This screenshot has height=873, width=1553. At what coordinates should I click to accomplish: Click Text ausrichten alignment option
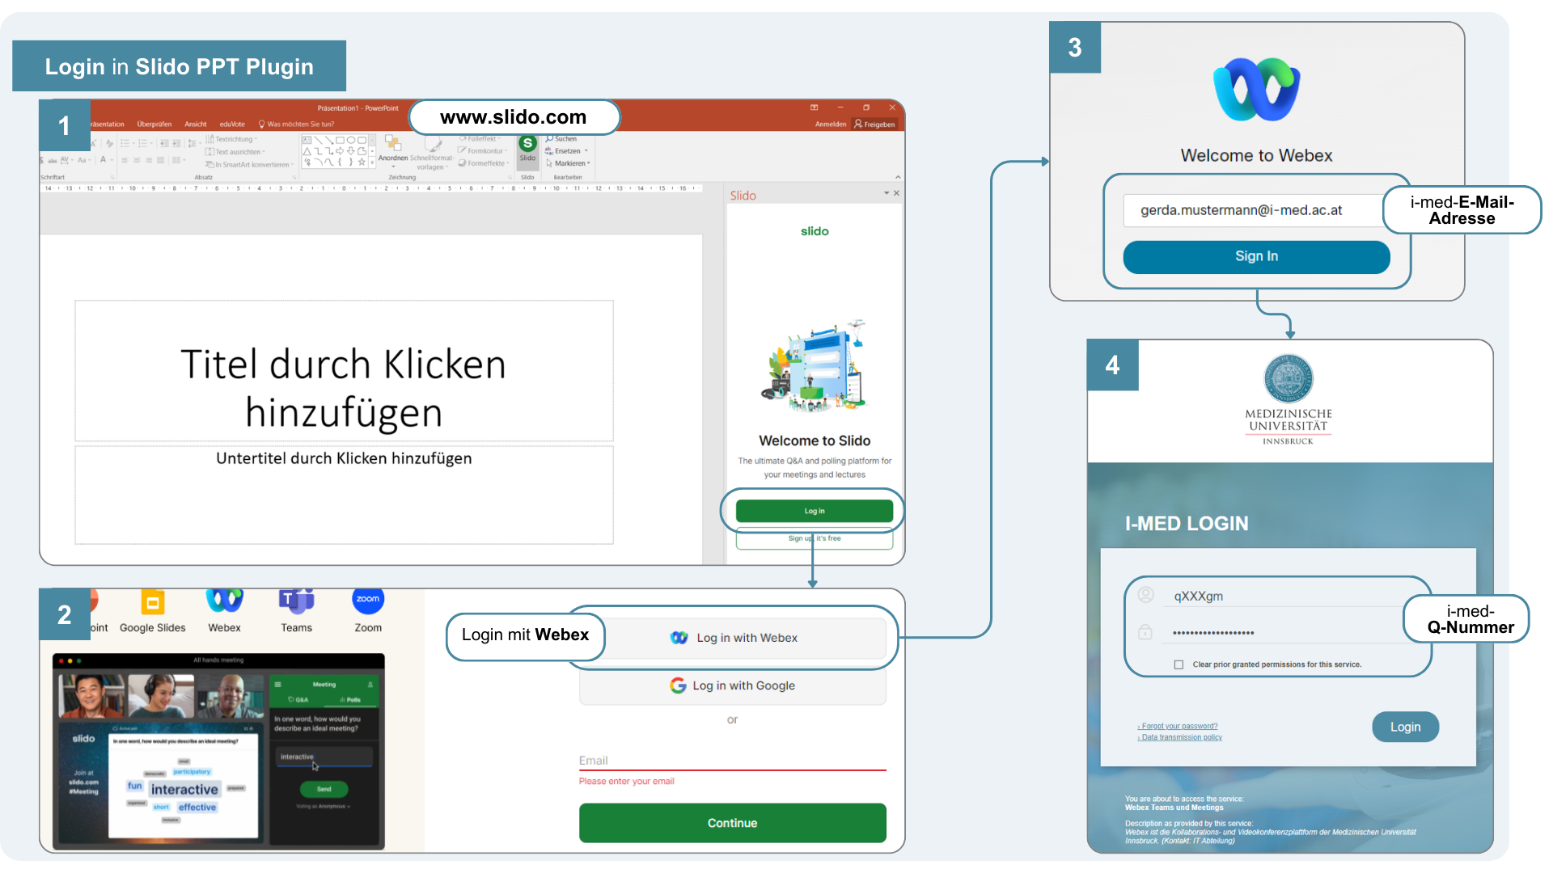pos(235,152)
